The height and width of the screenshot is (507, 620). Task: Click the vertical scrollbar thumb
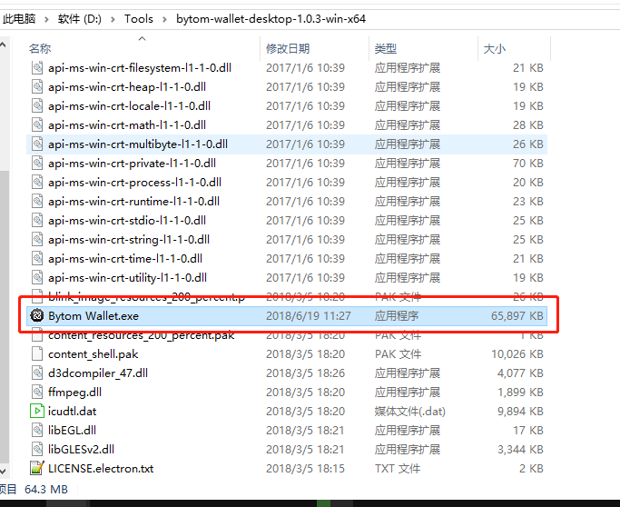pyautogui.click(x=4, y=316)
